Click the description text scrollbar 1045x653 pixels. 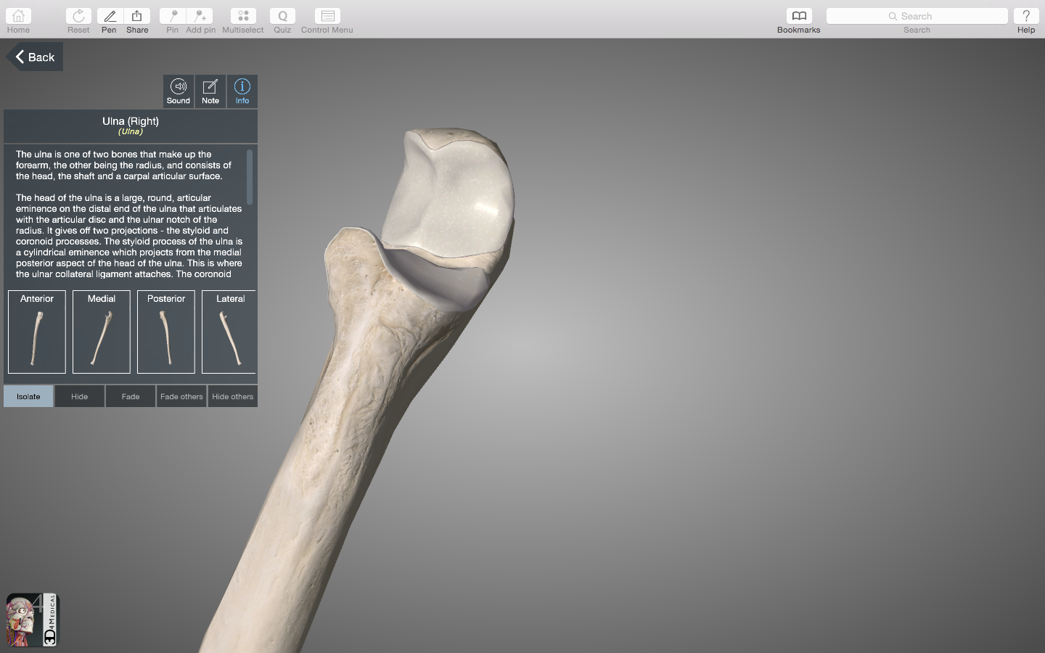250,178
